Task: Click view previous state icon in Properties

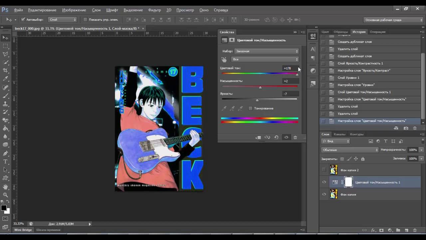Action: click(x=267, y=137)
